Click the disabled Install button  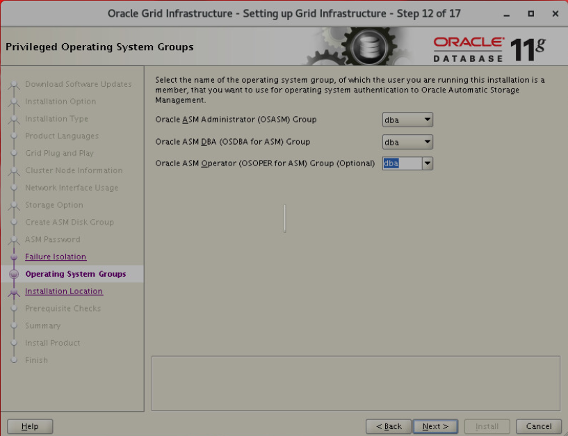(x=487, y=426)
